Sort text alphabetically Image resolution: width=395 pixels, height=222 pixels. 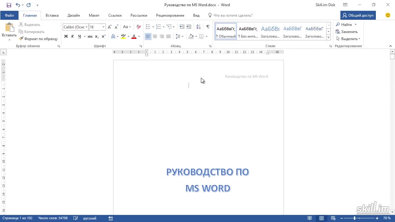(198, 27)
